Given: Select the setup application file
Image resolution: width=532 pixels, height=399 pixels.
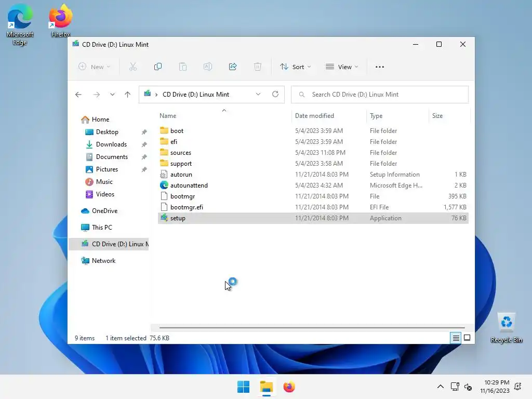Looking at the screenshot, I should (x=313, y=218).
